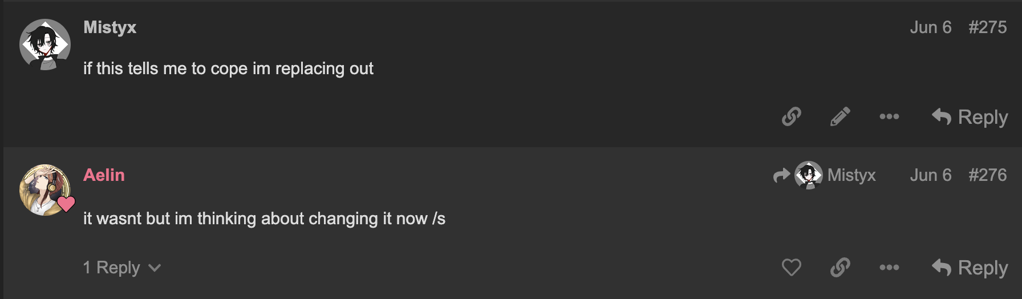Screen dimensions: 1022x299
Task: Edit post #275 with the pencil icon
Action: point(840,116)
